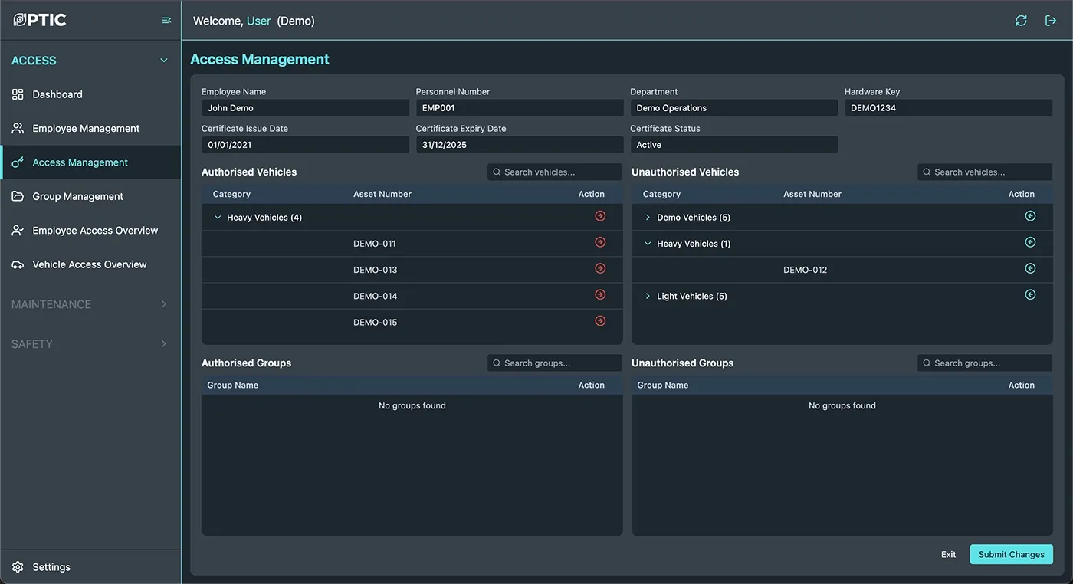Click the User link in the welcome header
Viewport: 1073px width, 584px height.
[x=258, y=21]
